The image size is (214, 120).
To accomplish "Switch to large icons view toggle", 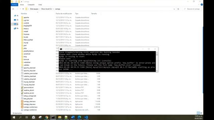I will pyautogui.click(x=201, y=113).
